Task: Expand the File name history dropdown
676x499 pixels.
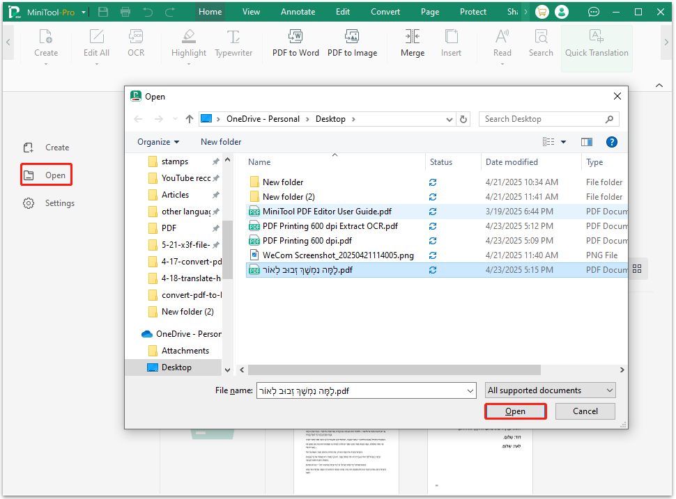Action: tap(470, 391)
